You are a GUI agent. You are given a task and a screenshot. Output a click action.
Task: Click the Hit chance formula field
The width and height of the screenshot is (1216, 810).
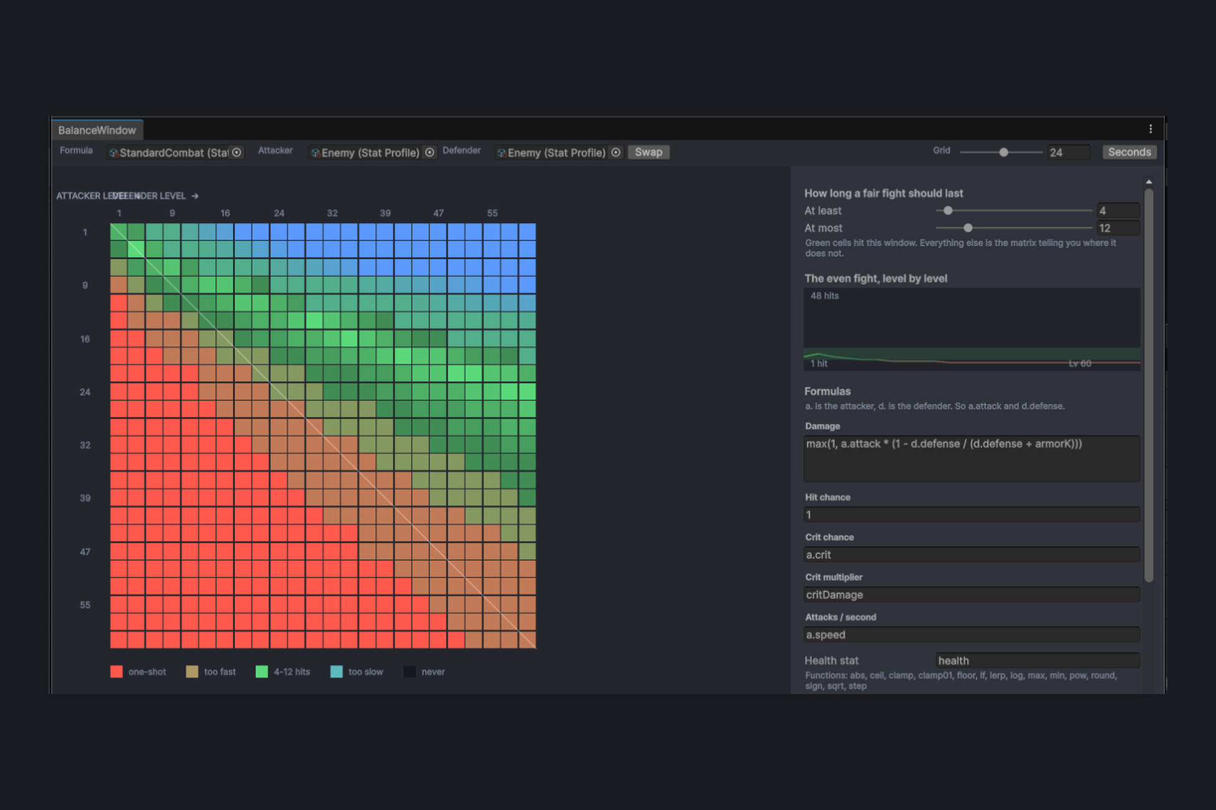pos(972,515)
